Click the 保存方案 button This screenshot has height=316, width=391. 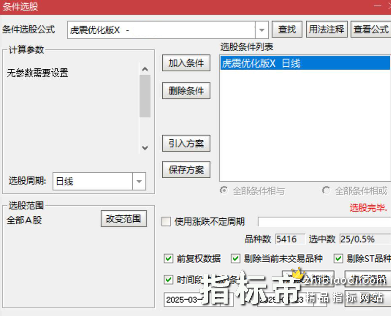pos(186,170)
